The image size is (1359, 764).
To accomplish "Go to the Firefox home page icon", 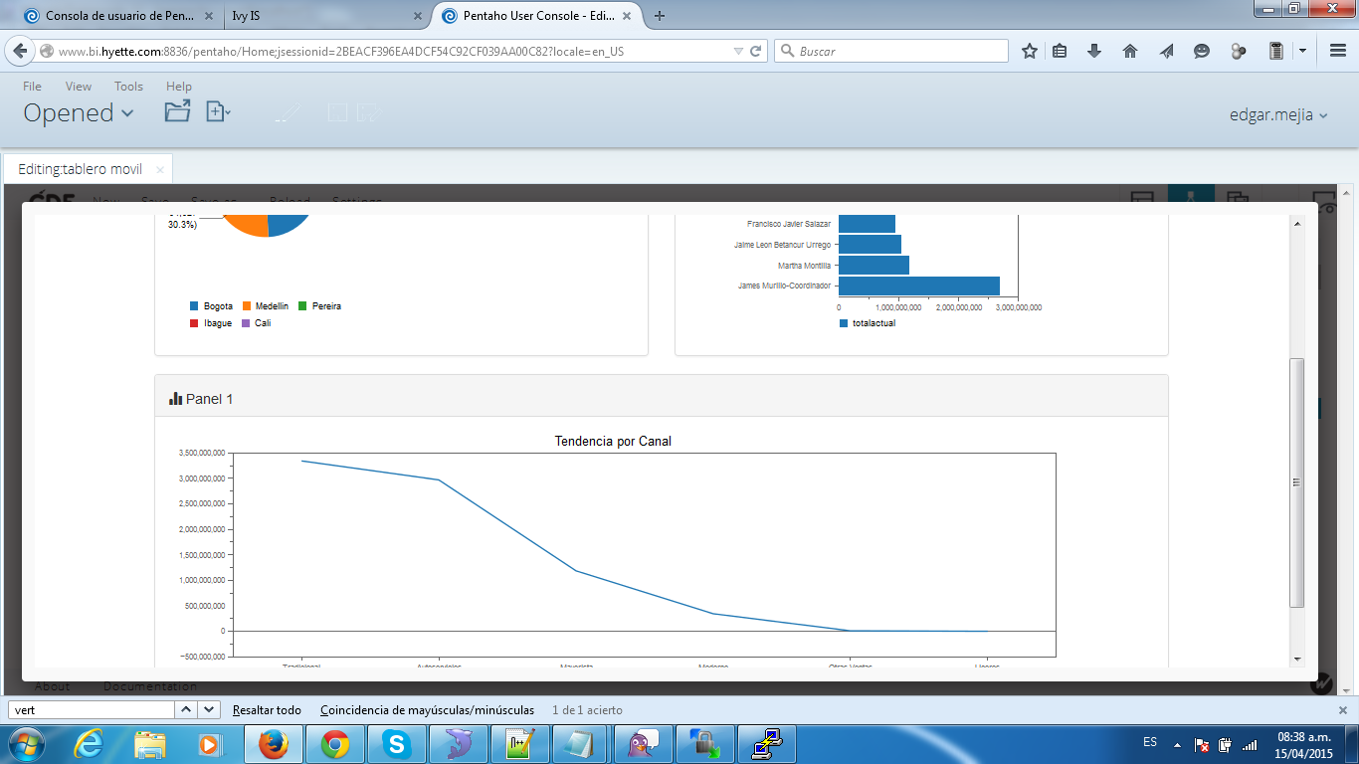I will (x=1130, y=51).
